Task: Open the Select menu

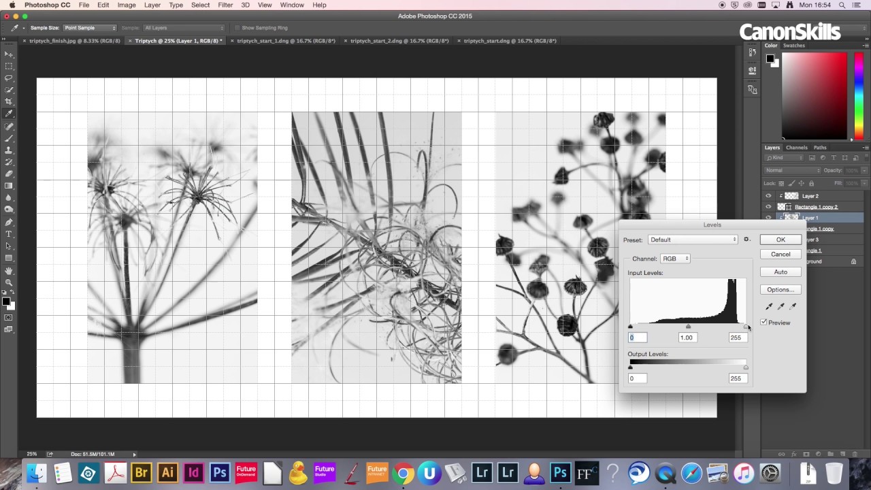Action: click(200, 5)
